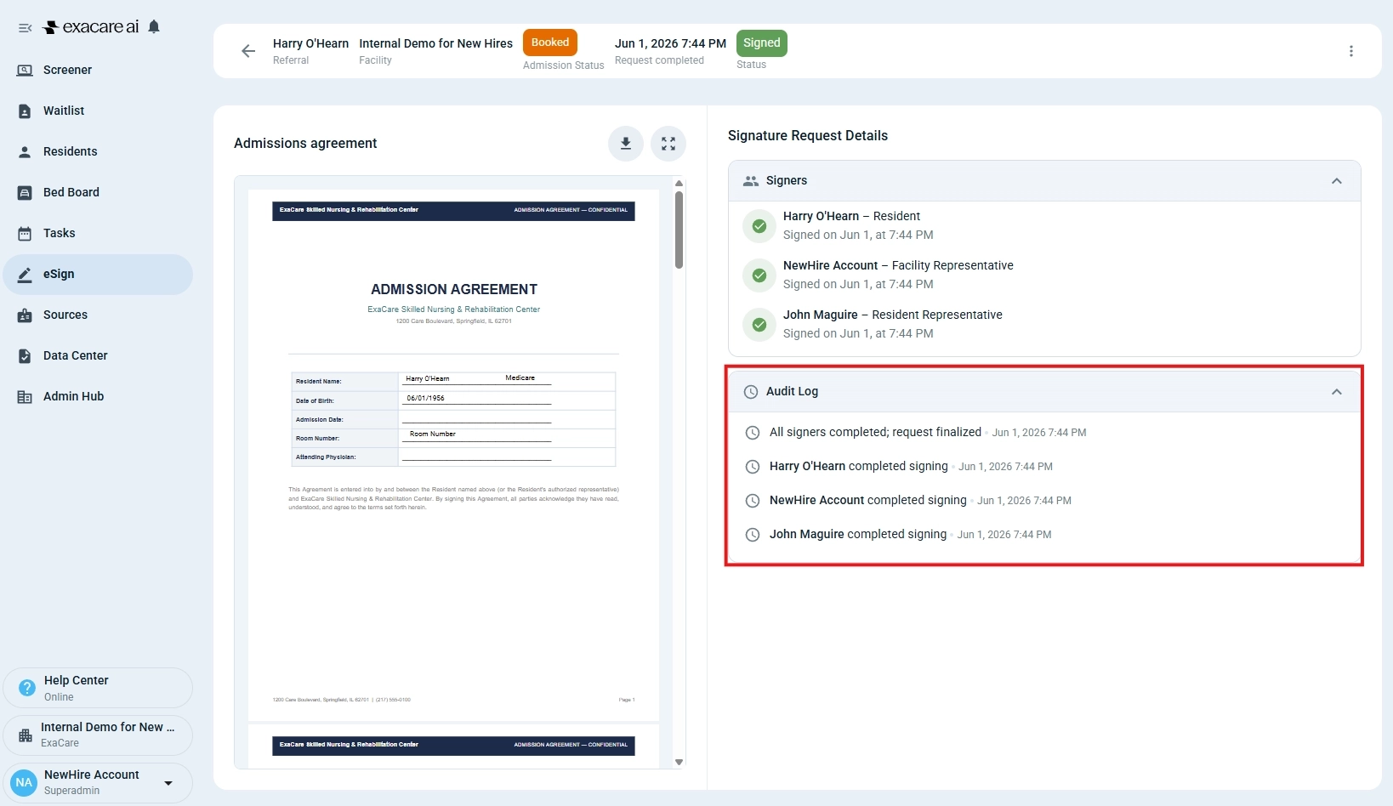
Task: Click Harry O'Hearn signed checkmark
Action: click(759, 226)
